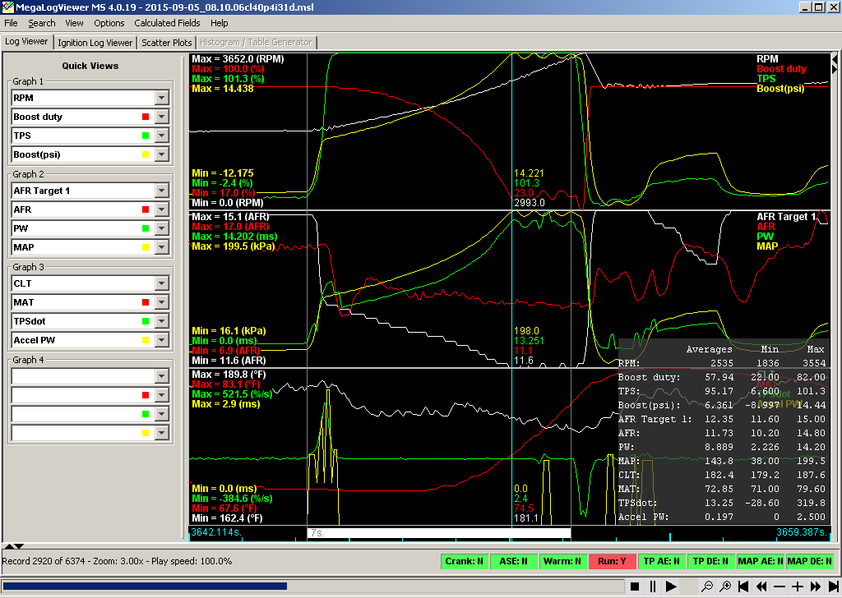Click the blue playback progress bar
This screenshot has width=842, height=598.
pos(145,586)
